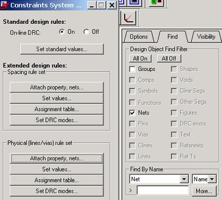Toggle the Vias checkbox
This screenshot has width=222, height=200.
[132, 134]
